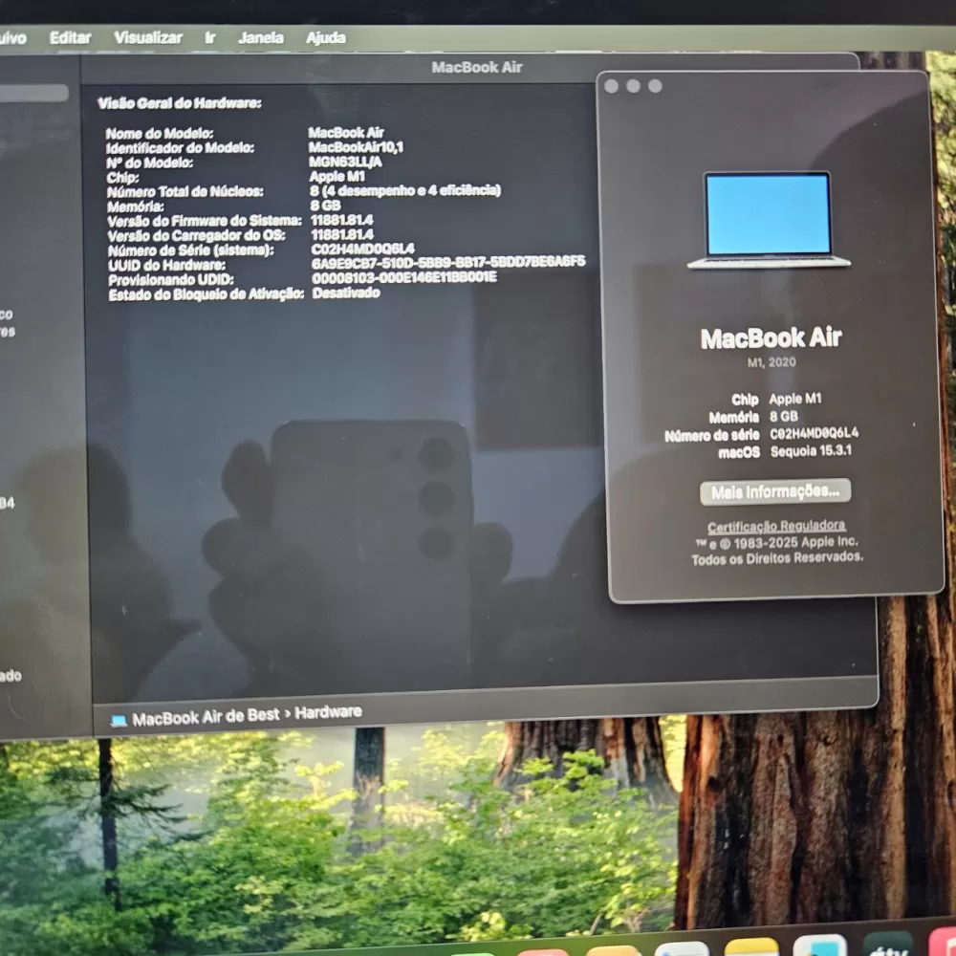Select the Desativado activation lock status
This screenshot has width=956, height=956.
point(346,293)
